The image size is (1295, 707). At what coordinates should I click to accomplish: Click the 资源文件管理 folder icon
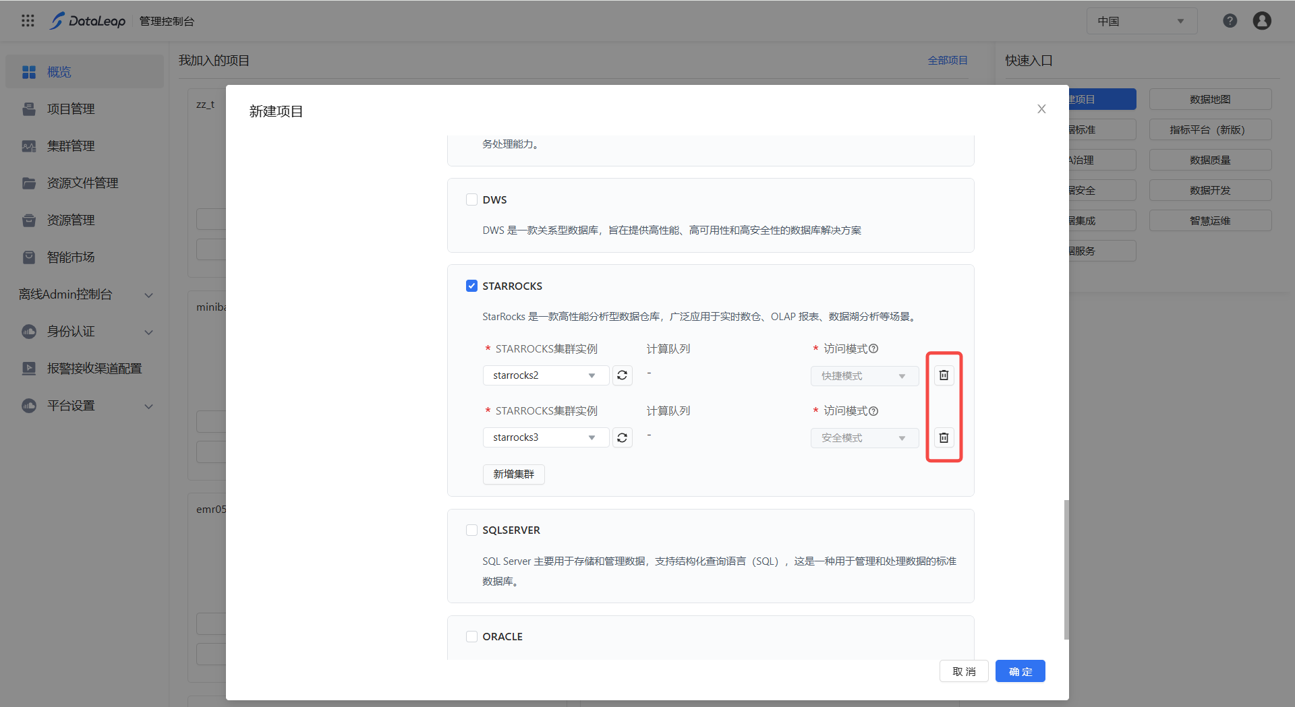[29, 183]
